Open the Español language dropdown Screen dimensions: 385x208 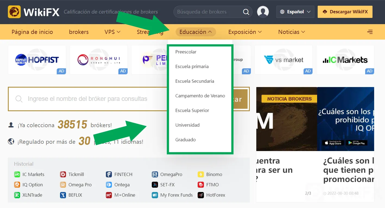click(295, 12)
